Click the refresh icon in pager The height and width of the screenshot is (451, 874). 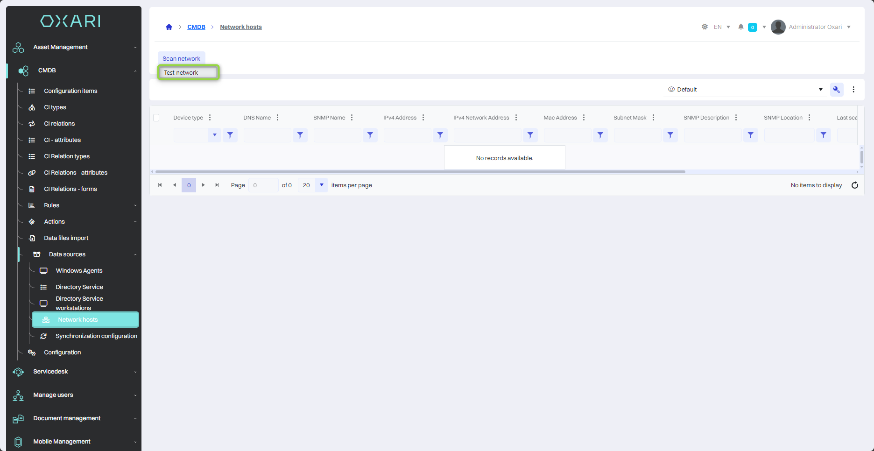854,185
